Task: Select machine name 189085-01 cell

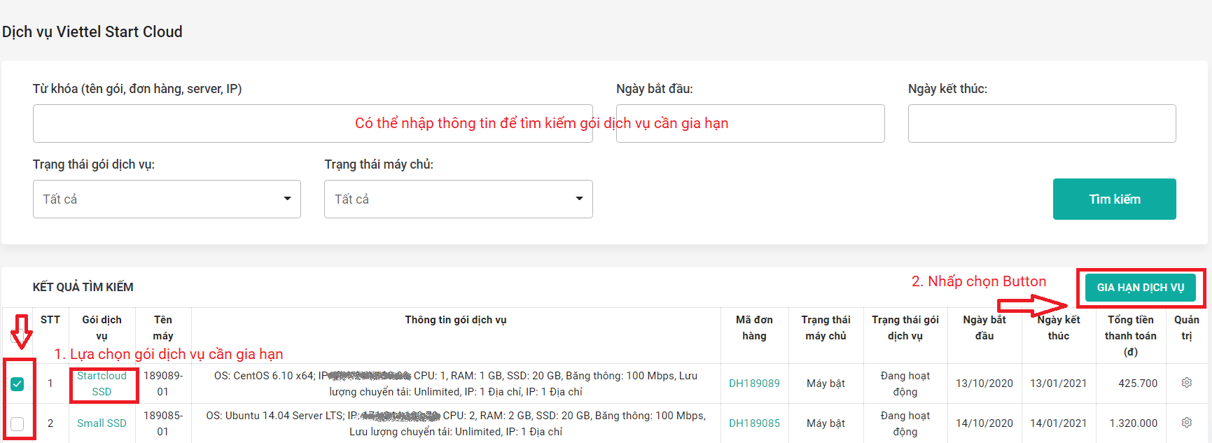Action: [163, 423]
